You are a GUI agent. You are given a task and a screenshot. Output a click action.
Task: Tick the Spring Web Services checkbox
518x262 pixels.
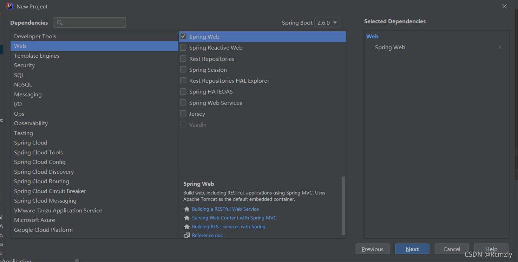pyautogui.click(x=183, y=103)
